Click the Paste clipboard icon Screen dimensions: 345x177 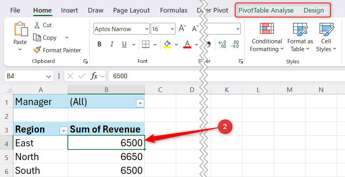21,29
